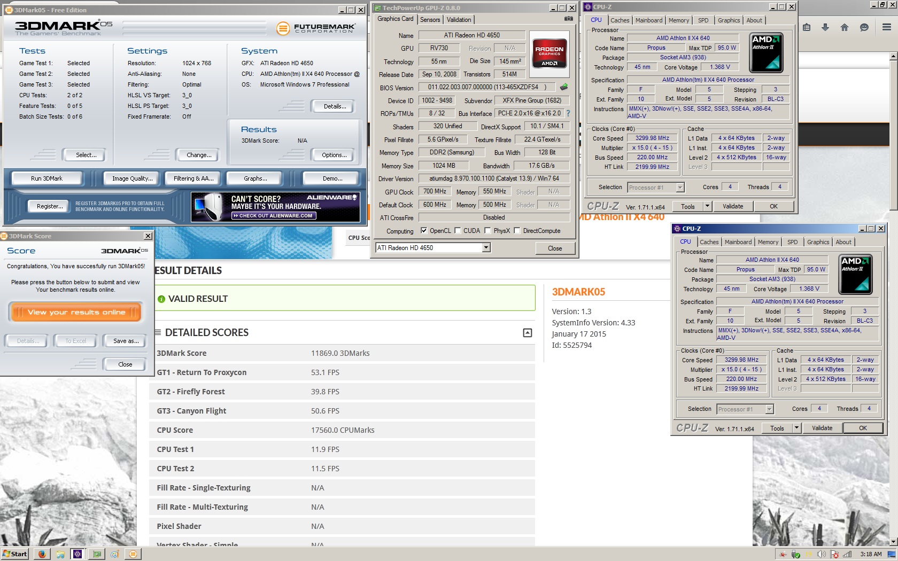The width and height of the screenshot is (898, 561).
Task: Click GPU-Z screenshot camera icon
Action: pyautogui.click(x=569, y=19)
